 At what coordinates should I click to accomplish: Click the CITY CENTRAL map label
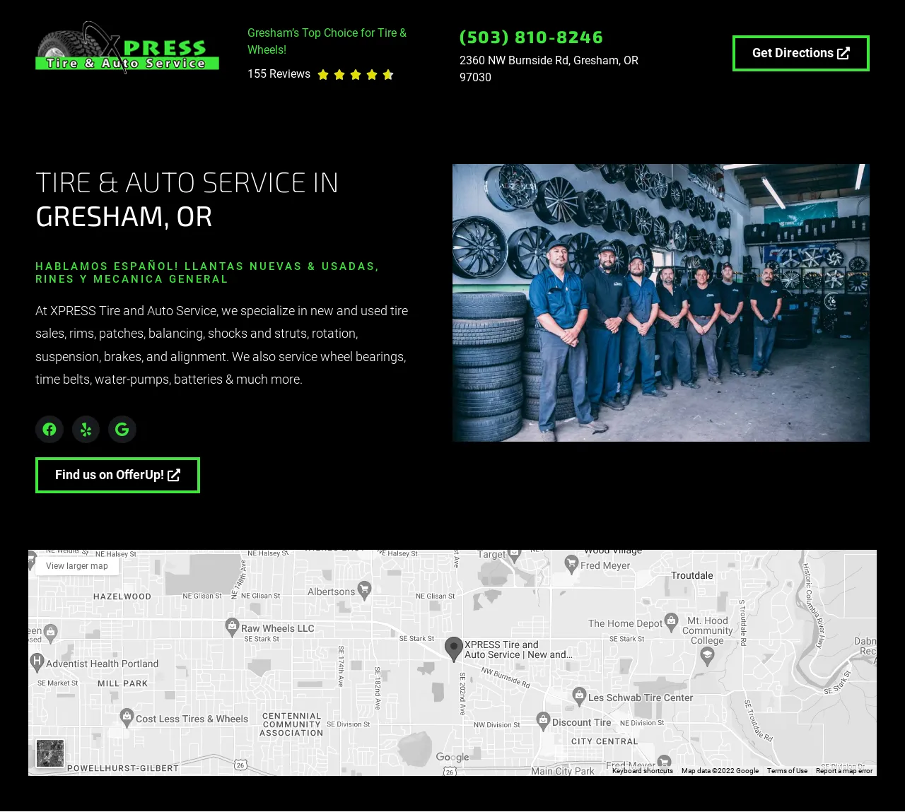pyautogui.click(x=605, y=741)
